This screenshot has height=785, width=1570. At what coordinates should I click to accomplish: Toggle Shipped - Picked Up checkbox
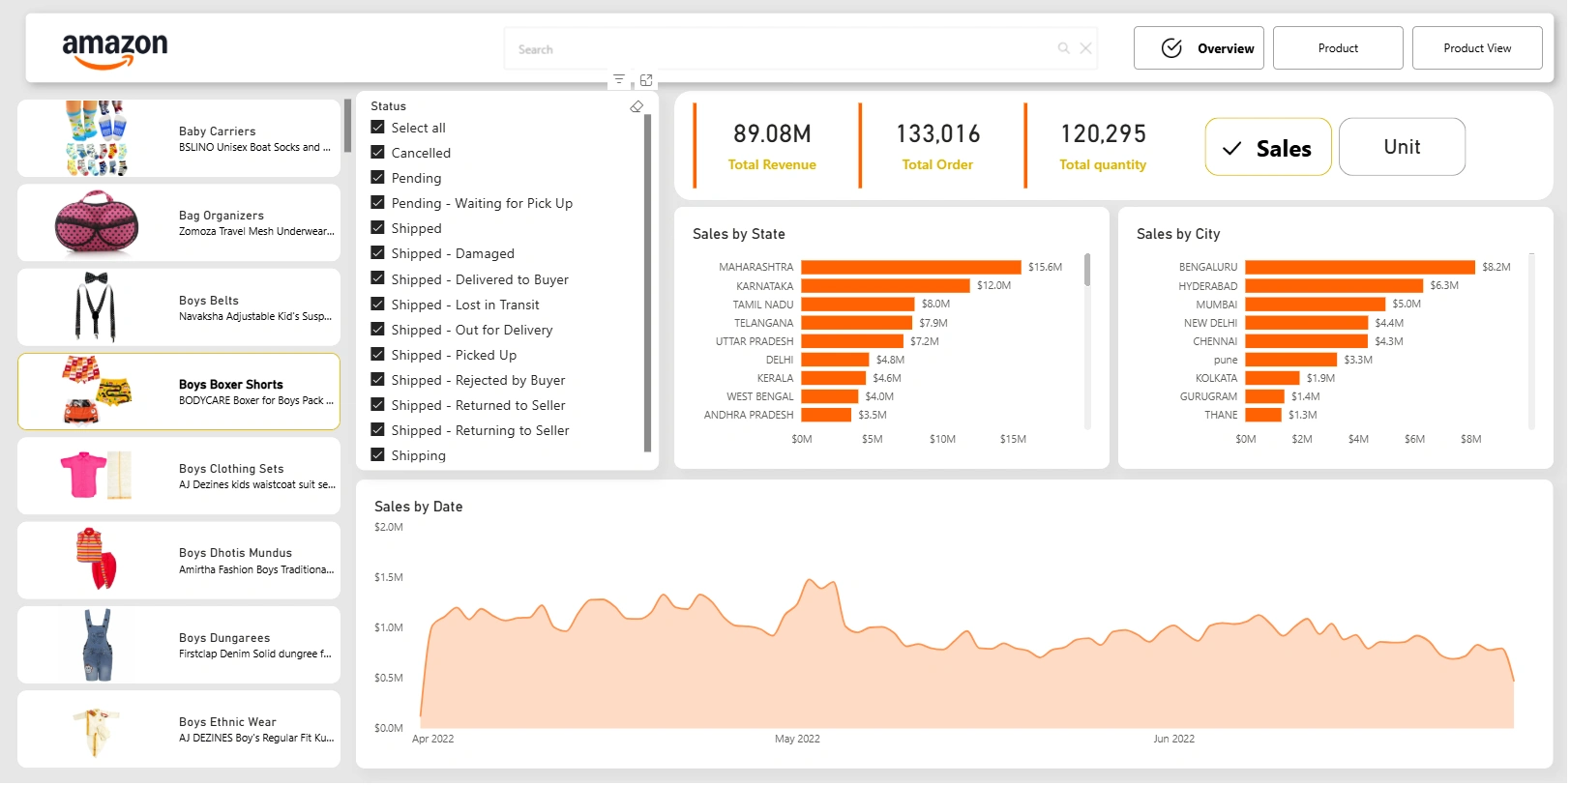[377, 355]
